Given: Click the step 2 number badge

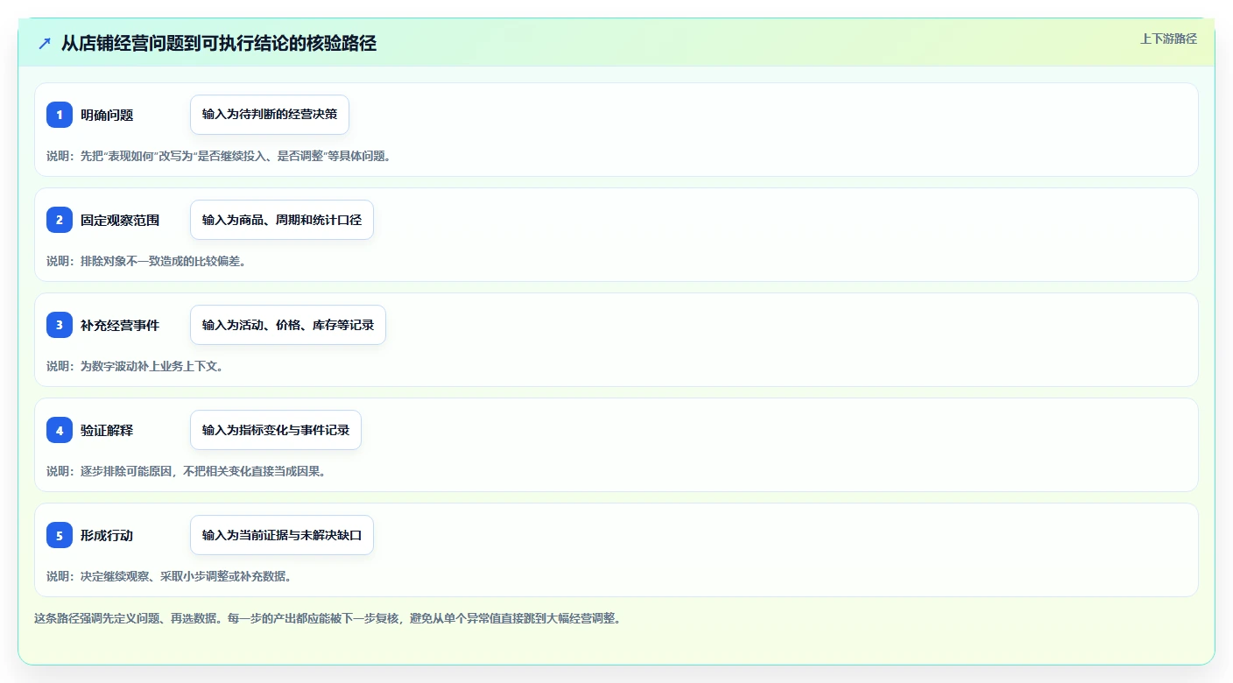Looking at the screenshot, I should (x=60, y=220).
